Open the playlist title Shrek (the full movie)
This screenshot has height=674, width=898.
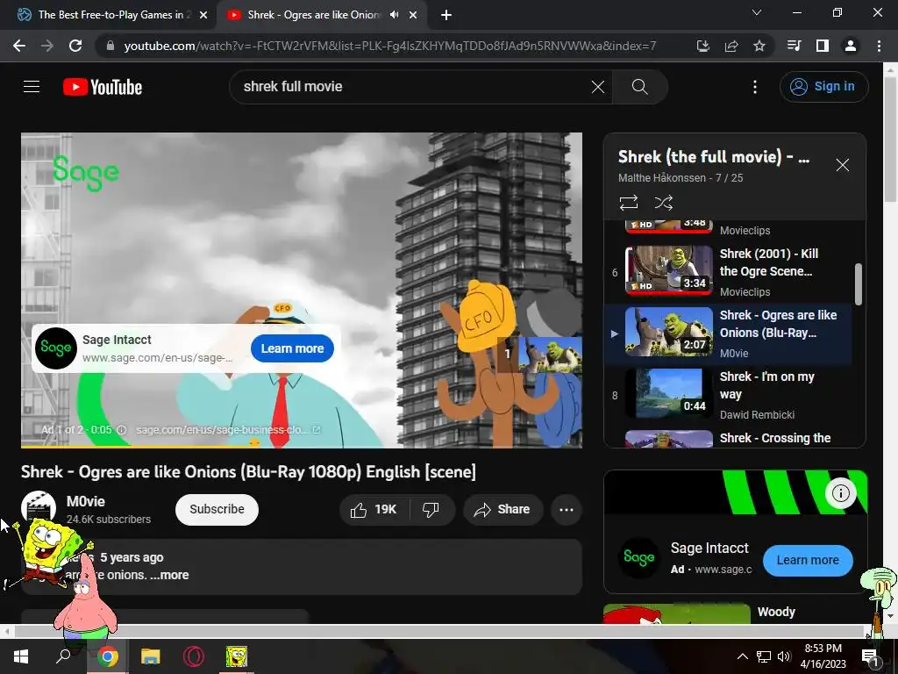click(714, 157)
